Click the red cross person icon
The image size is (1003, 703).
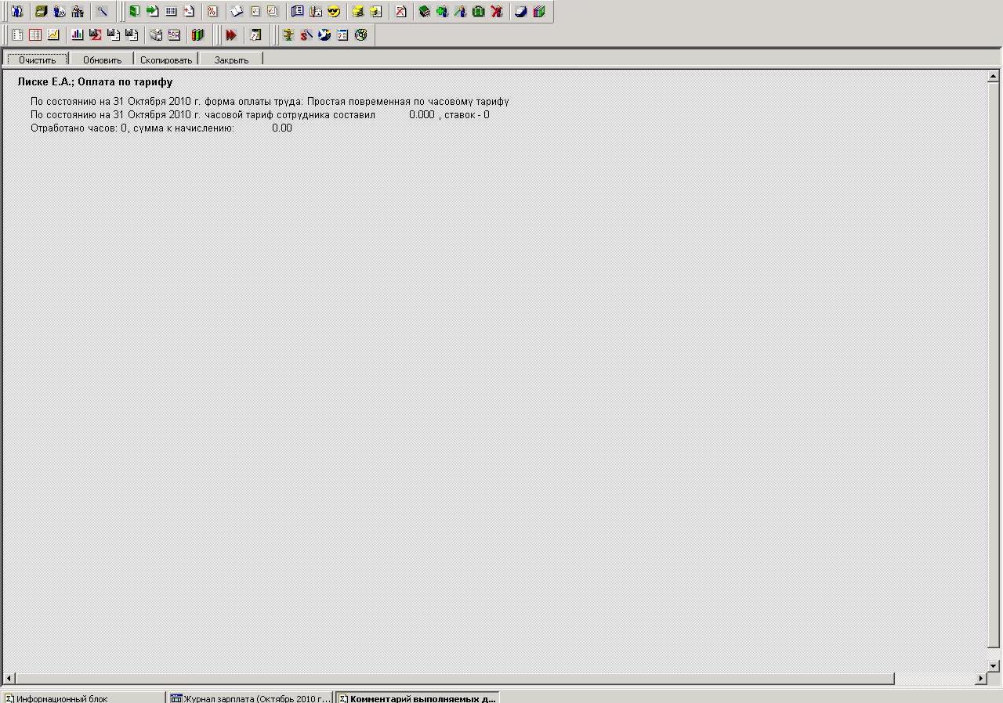[x=497, y=12]
